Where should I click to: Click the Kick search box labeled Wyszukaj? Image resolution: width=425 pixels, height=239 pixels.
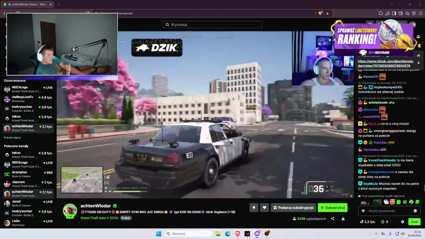[x=212, y=25]
